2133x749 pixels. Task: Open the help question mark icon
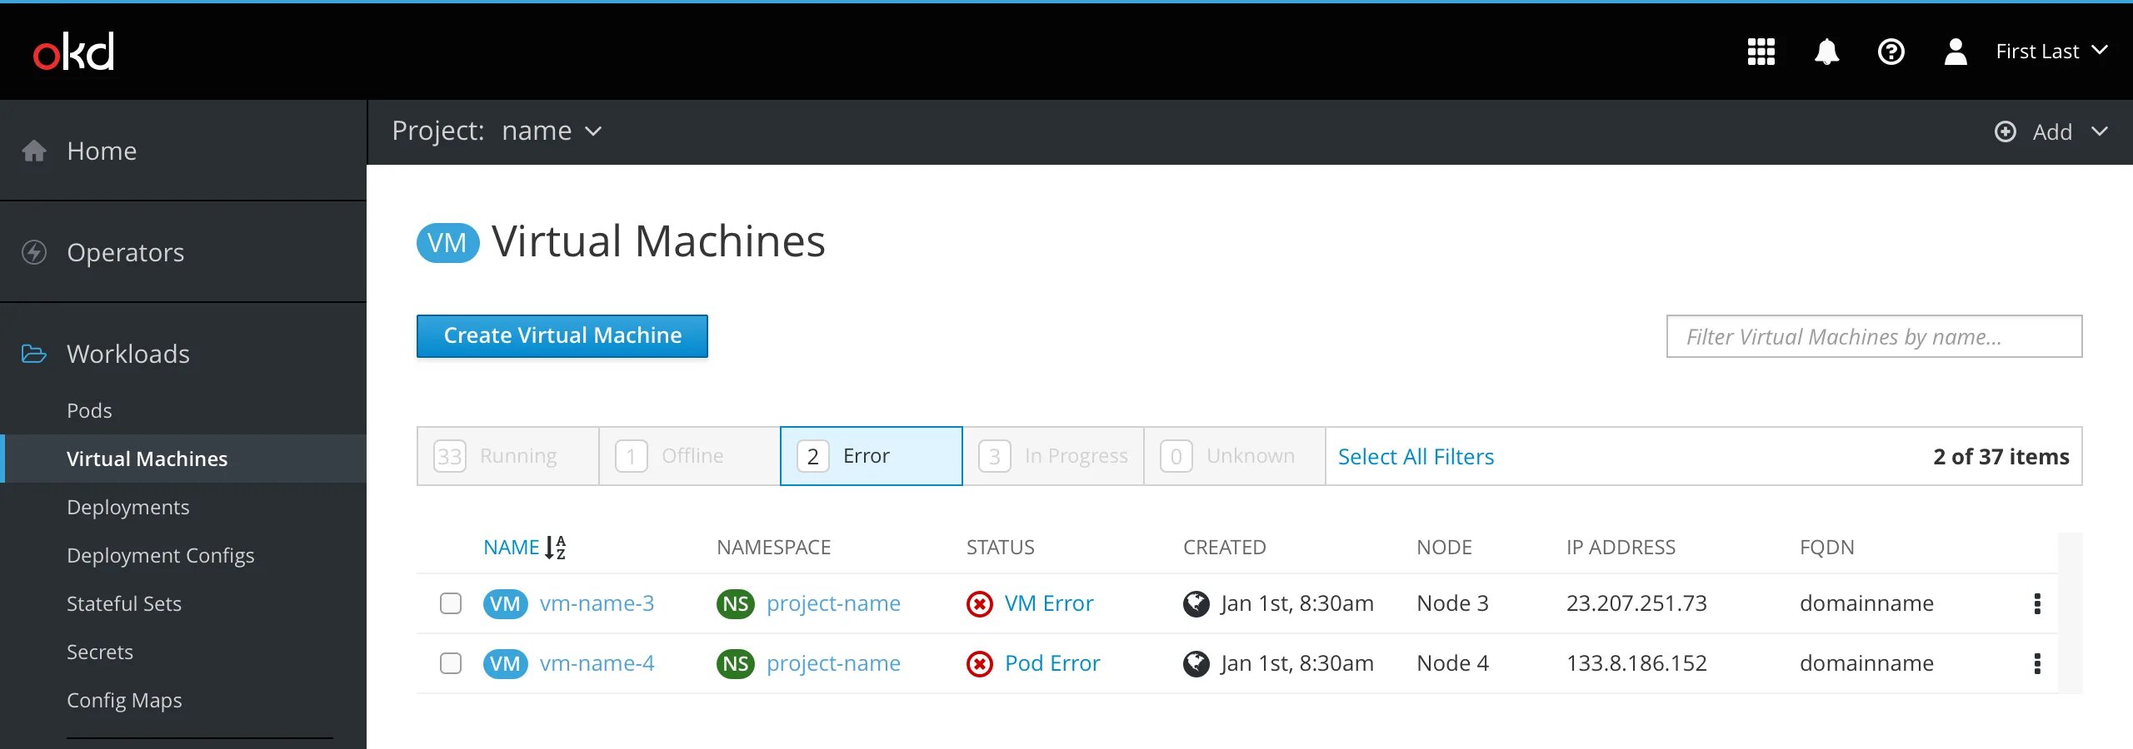[1891, 52]
